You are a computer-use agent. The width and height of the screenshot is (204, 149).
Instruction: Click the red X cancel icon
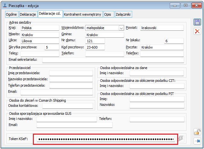point(197,31)
